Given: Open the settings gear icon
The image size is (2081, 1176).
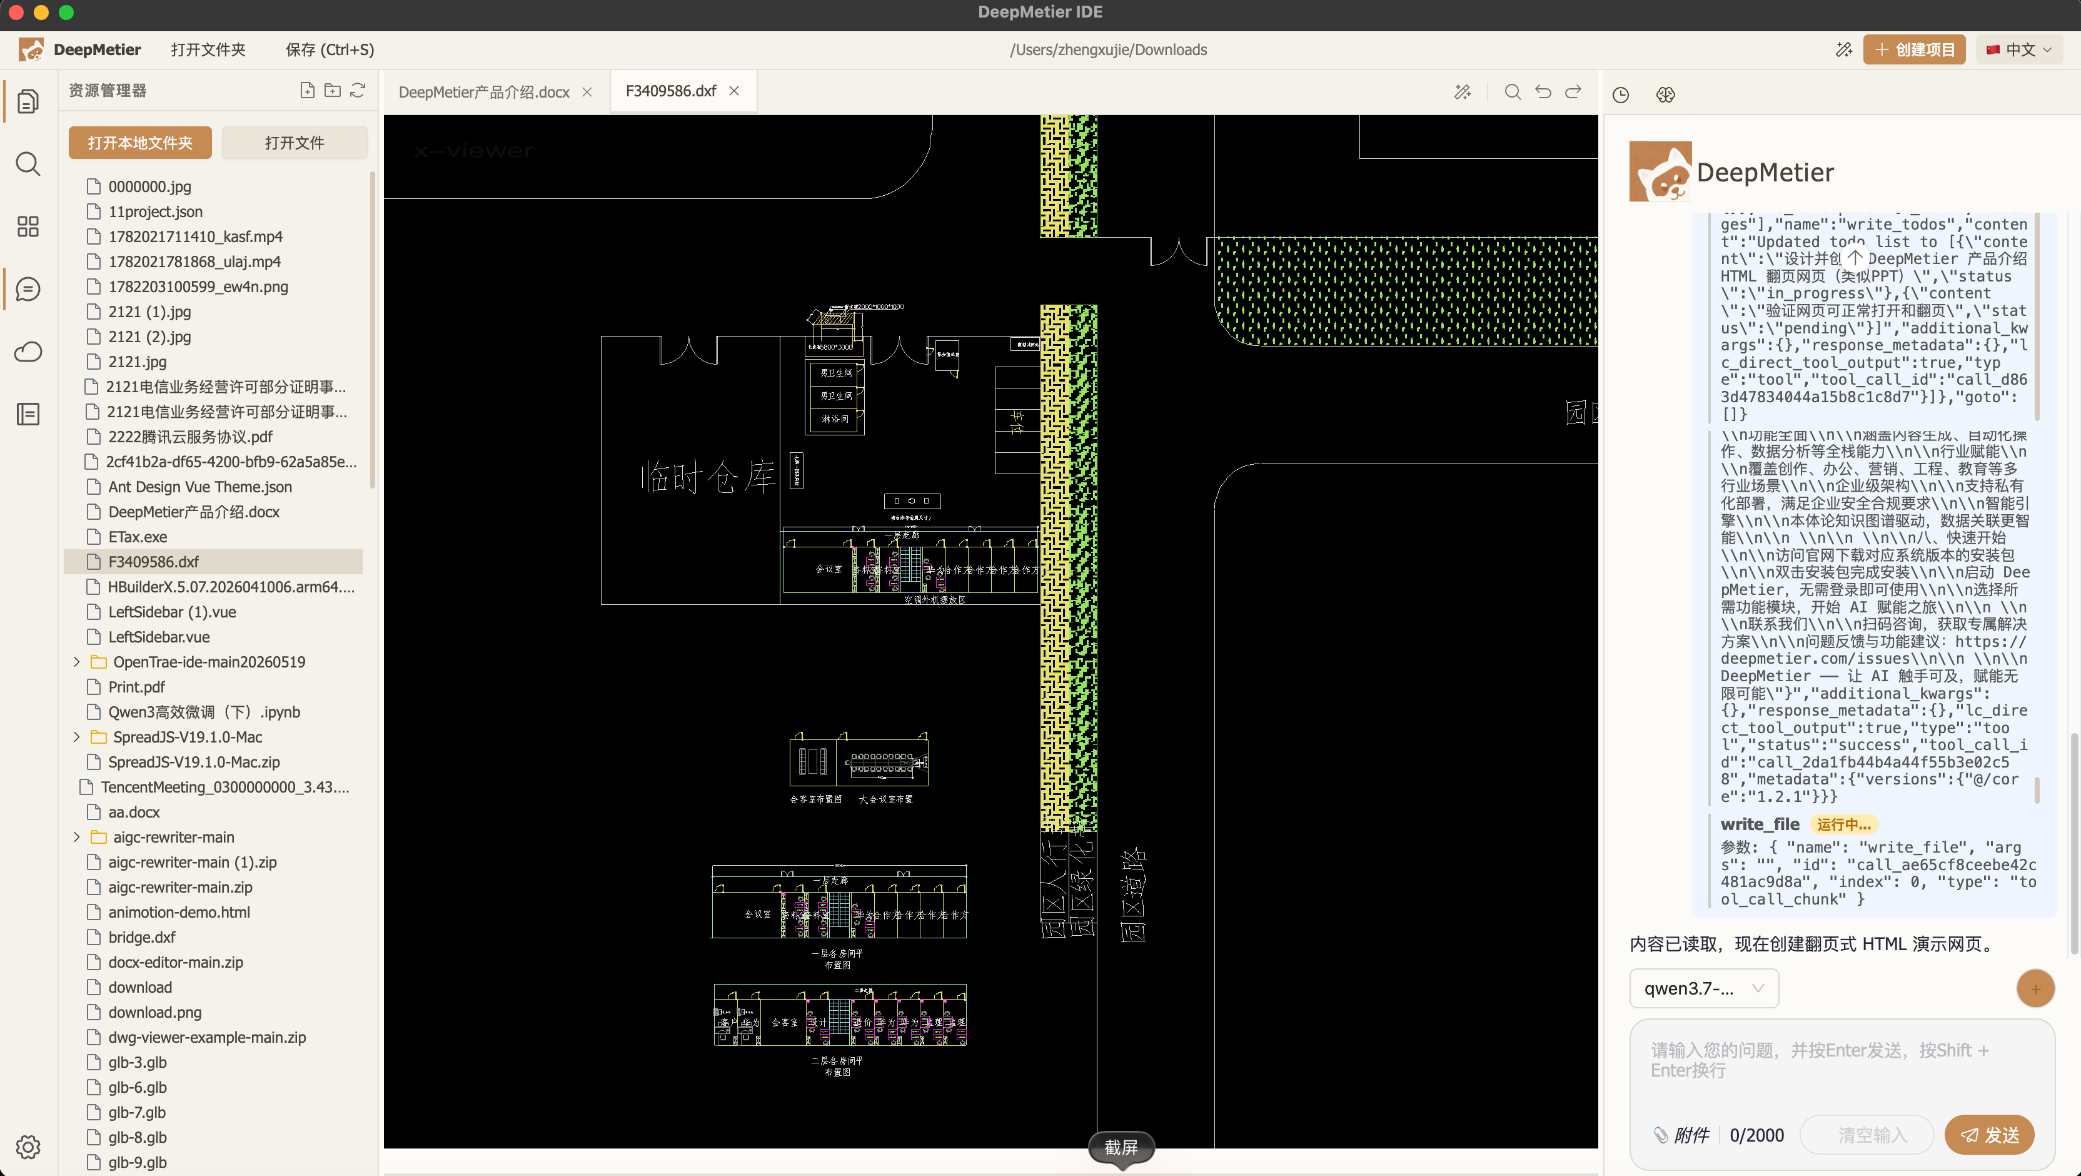Looking at the screenshot, I should pyautogui.click(x=28, y=1147).
